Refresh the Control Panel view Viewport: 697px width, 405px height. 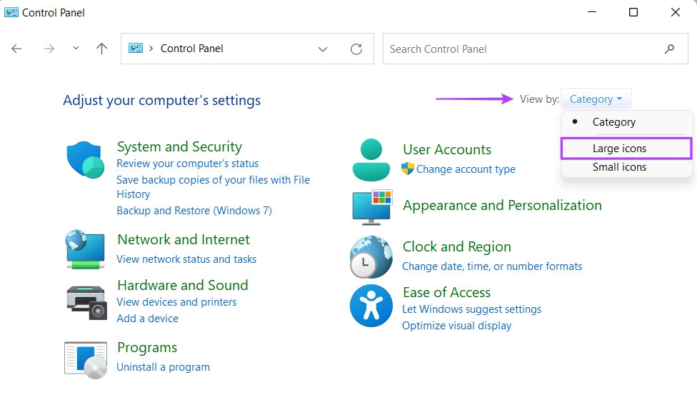click(x=356, y=49)
